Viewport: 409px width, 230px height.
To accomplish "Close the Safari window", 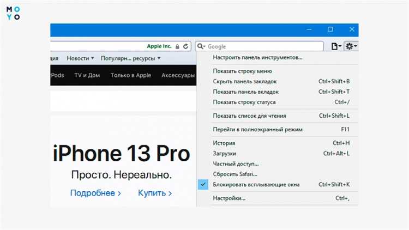I will pos(352,29).
